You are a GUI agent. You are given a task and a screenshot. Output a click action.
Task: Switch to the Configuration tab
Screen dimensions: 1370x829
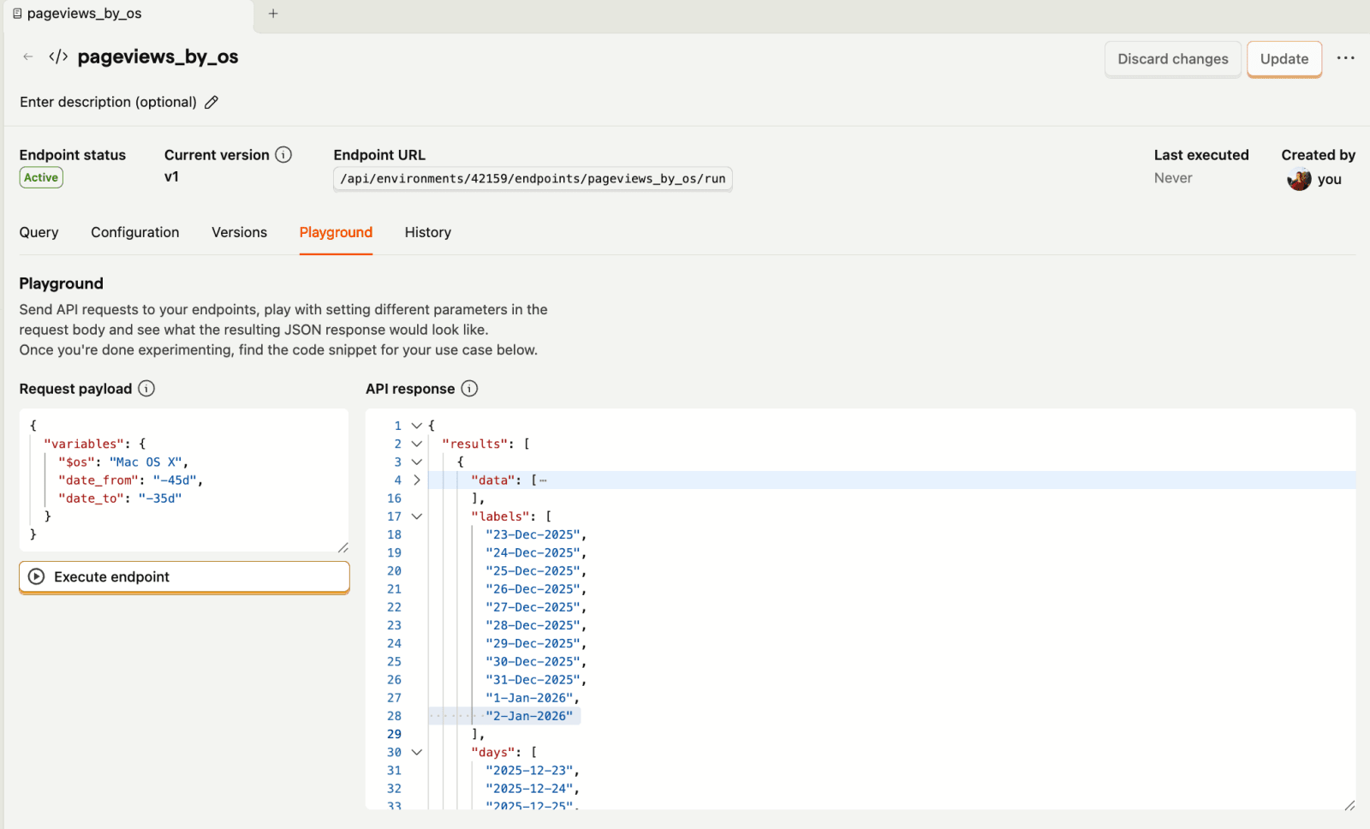[134, 232]
